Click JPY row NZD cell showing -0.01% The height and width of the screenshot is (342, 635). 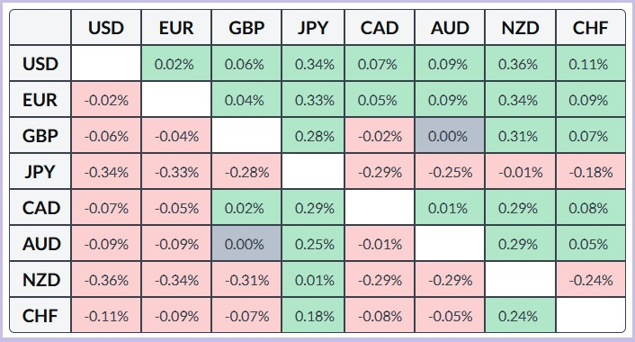click(x=521, y=171)
